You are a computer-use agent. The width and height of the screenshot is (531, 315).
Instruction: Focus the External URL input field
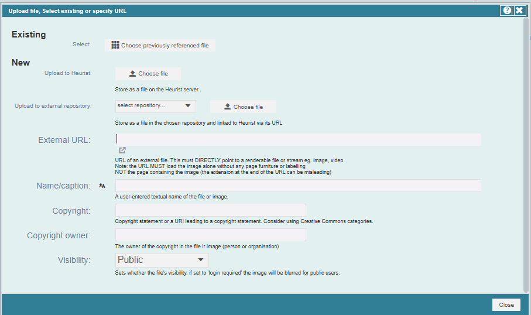(x=298, y=139)
